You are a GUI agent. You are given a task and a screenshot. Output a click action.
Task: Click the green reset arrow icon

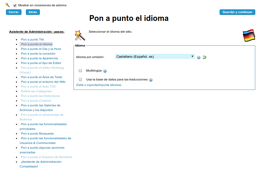pos(204,57)
